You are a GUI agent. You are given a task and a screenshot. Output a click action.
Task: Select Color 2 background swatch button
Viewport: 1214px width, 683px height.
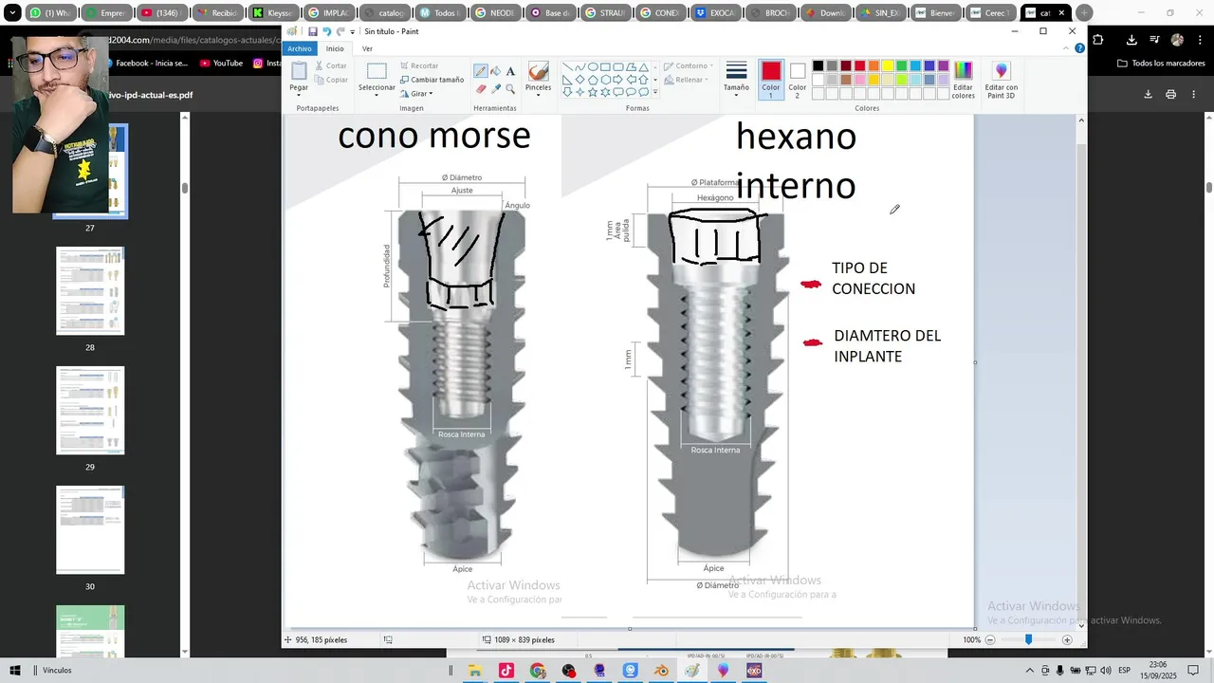pos(798,80)
